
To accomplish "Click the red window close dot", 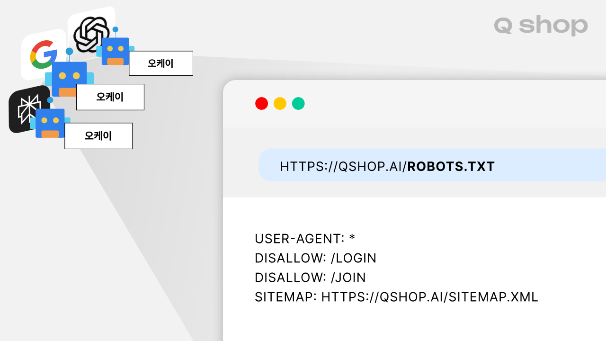I will (261, 103).
